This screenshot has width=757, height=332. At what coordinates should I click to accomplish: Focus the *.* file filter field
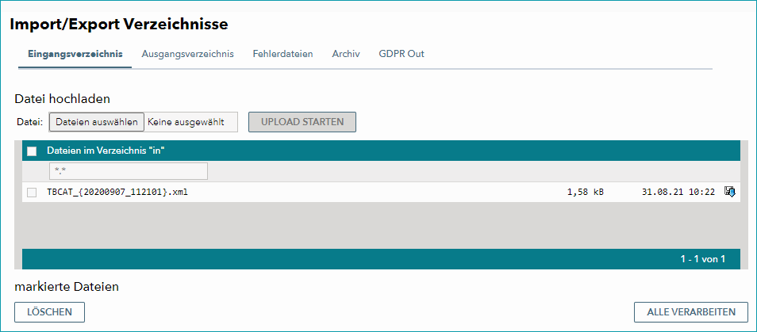tap(129, 171)
